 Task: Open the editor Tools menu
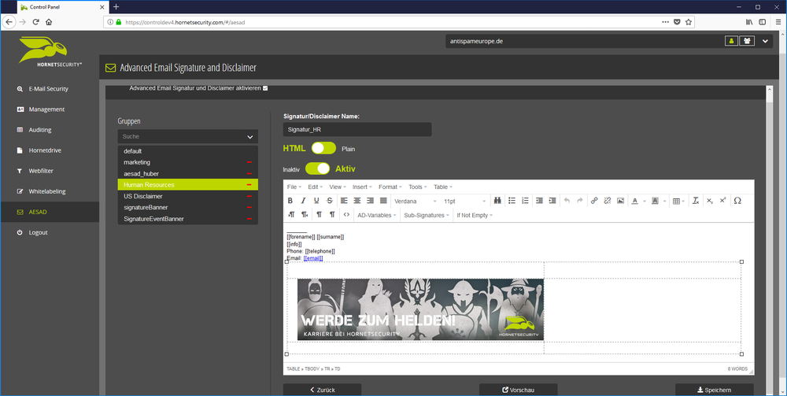[418, 187]
